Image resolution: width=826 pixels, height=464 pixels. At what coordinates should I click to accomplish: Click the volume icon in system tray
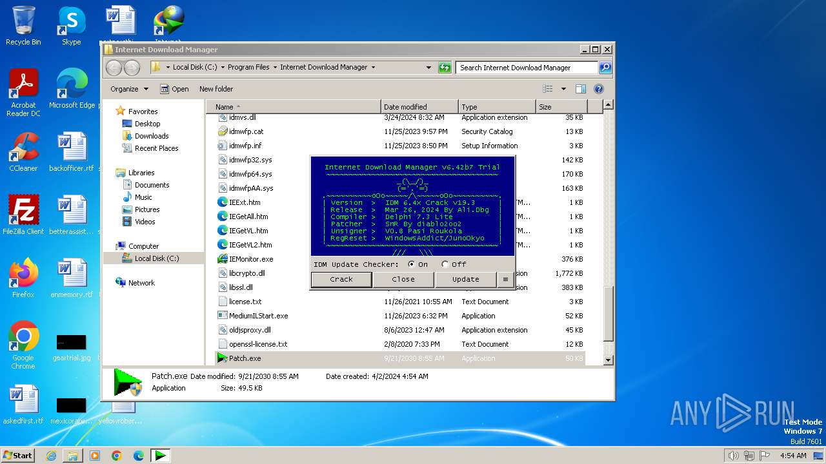pos(733,456)
